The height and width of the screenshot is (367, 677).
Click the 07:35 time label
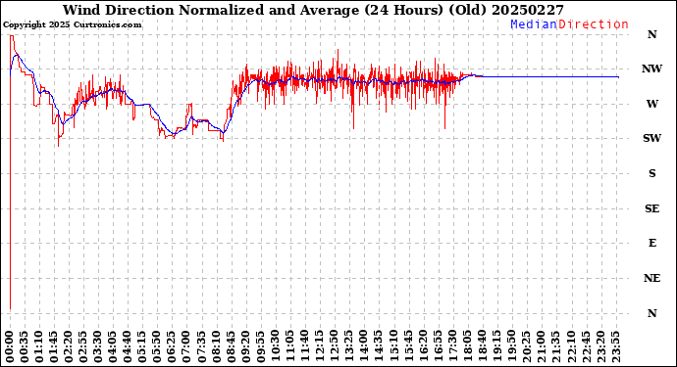[202, 346]
